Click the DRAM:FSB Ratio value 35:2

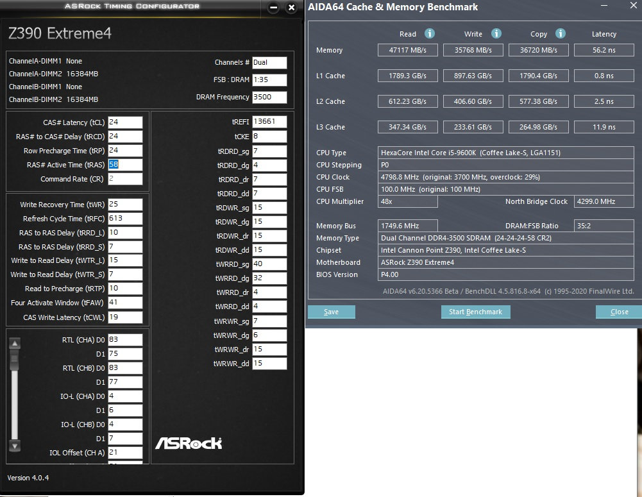604,226
